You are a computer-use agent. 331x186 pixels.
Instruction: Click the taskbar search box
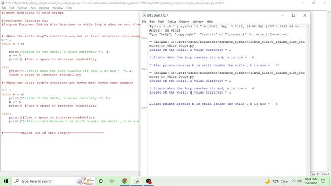click(53, 181)
